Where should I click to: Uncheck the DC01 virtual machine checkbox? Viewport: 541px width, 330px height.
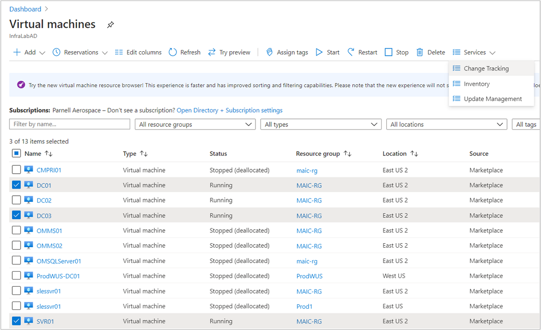click(x=16, y=185)
